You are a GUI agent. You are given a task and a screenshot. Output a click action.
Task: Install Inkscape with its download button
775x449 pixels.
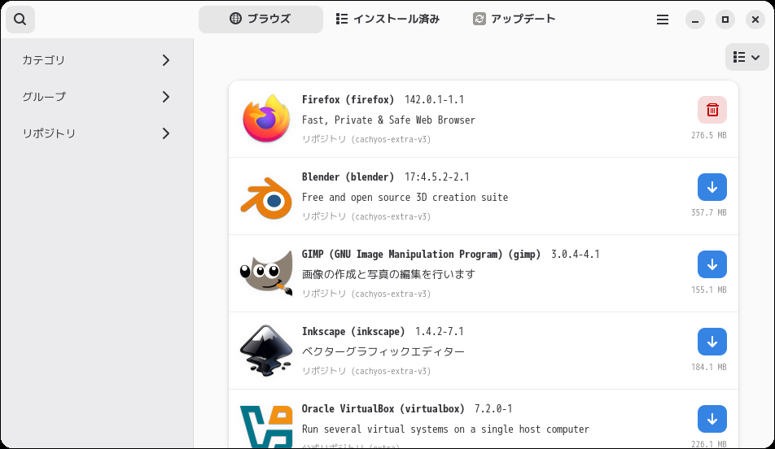712,342
